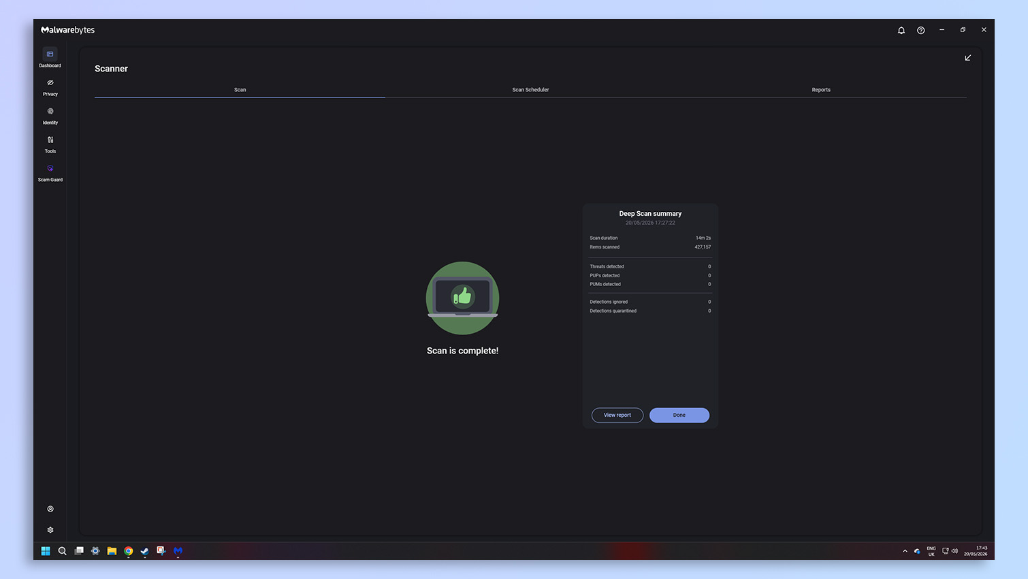Click the Done button

pos(679,415)
